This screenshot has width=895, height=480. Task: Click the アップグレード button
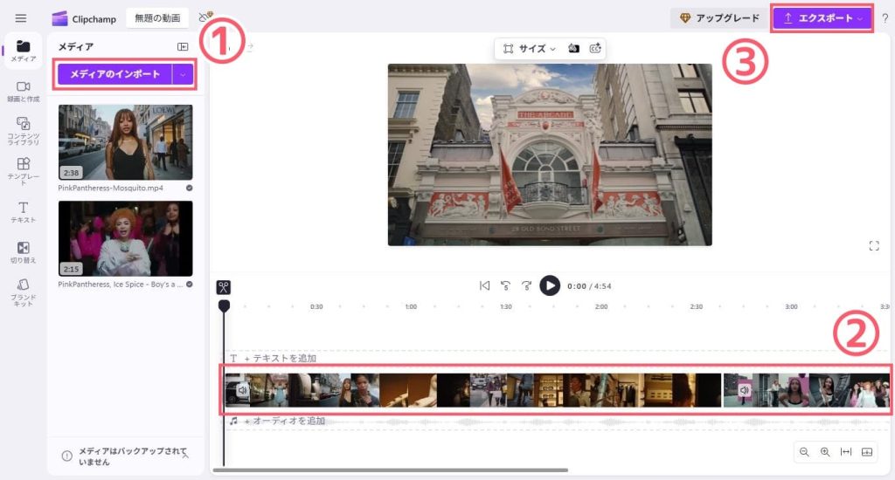tap(719, 18)
